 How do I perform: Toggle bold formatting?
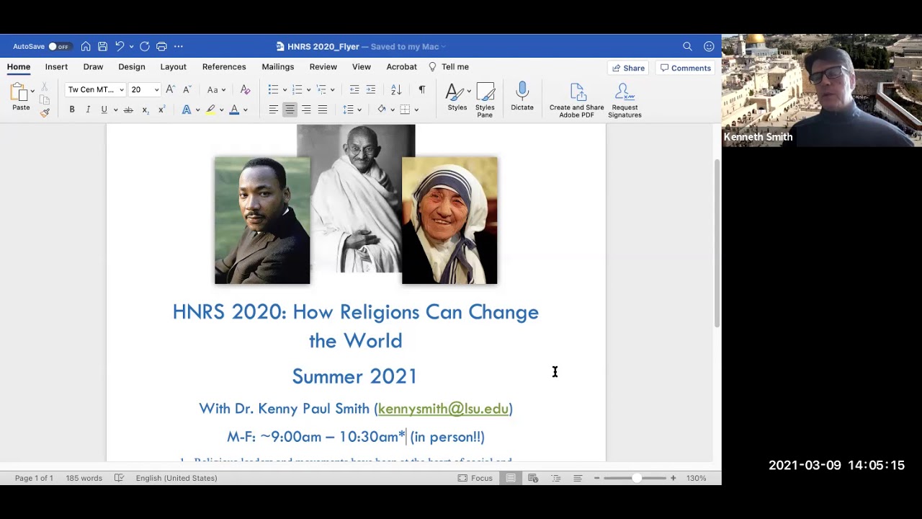click(x=72, y=110)
